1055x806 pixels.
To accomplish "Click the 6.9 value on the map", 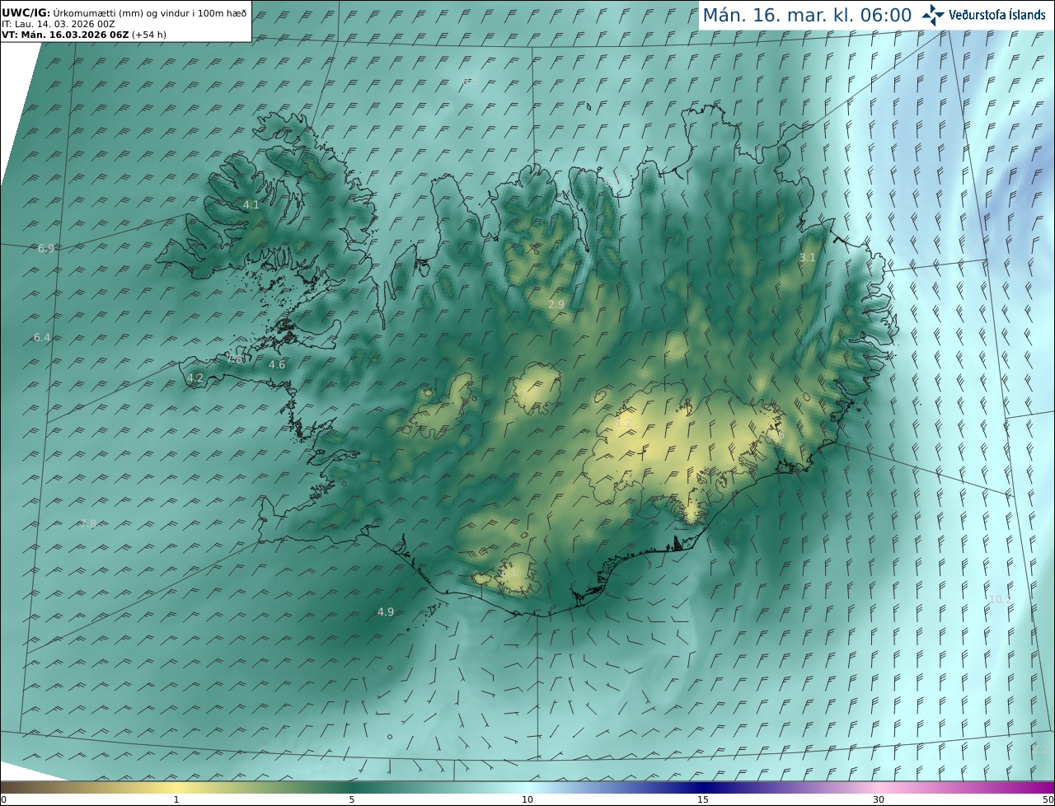I will pyautogui.click(x=46, y=248).
